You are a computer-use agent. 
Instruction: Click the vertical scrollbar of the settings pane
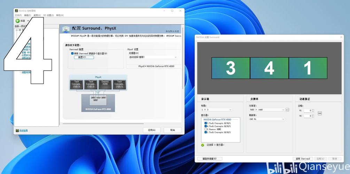(183, 58)
